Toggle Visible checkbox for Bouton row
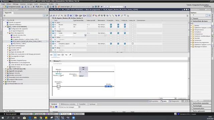Screen dimensions: 214x120 125,25
